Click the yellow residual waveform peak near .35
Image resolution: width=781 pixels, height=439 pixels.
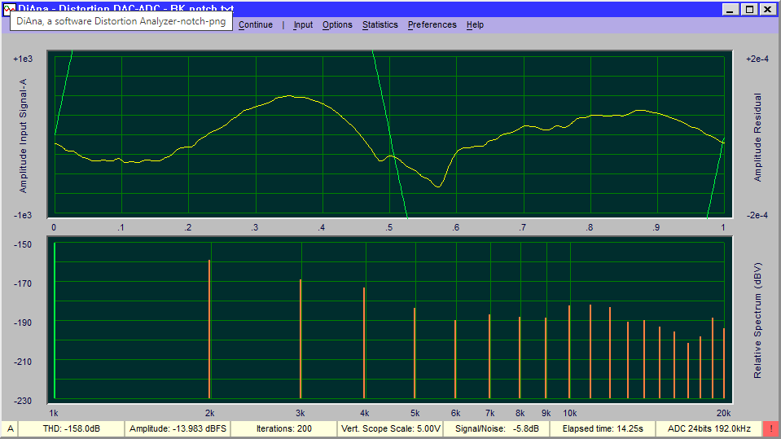pyautogui.click(x=289, y=96)
